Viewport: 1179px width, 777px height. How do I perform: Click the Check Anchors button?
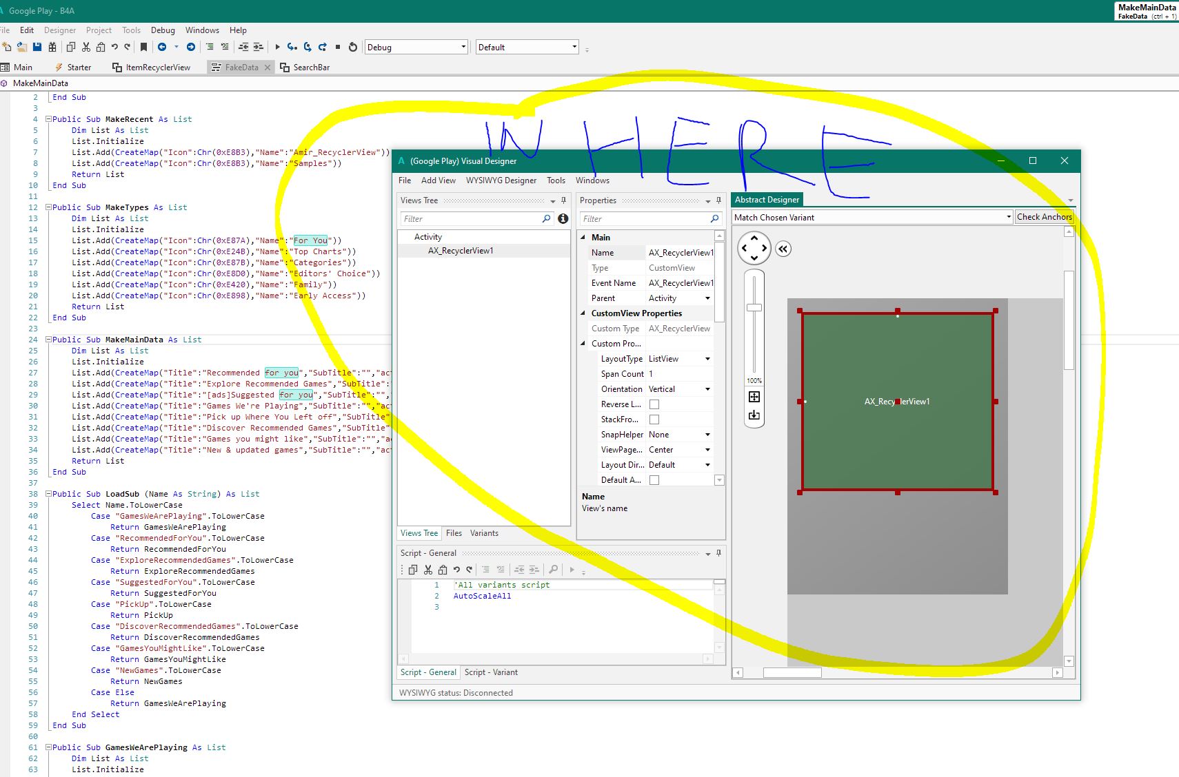pyautogui.click(x=1045, y=217)
